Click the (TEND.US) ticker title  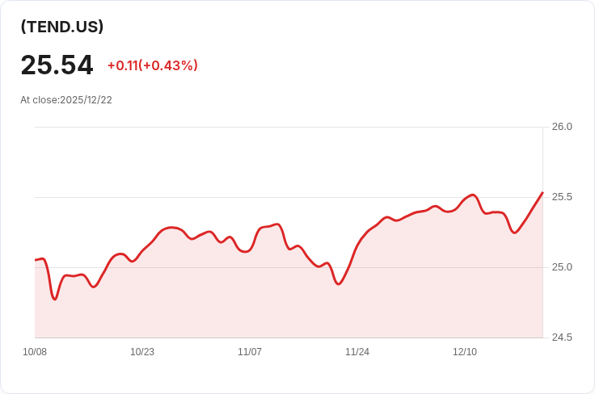(x=62, y=27)
